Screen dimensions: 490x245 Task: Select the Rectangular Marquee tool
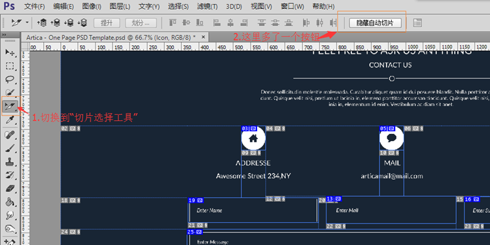coord(10,66)
